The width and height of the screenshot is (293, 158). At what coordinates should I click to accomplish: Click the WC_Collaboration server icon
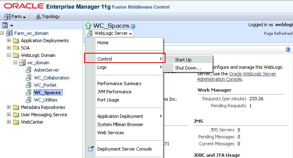(x=29, y=77)
